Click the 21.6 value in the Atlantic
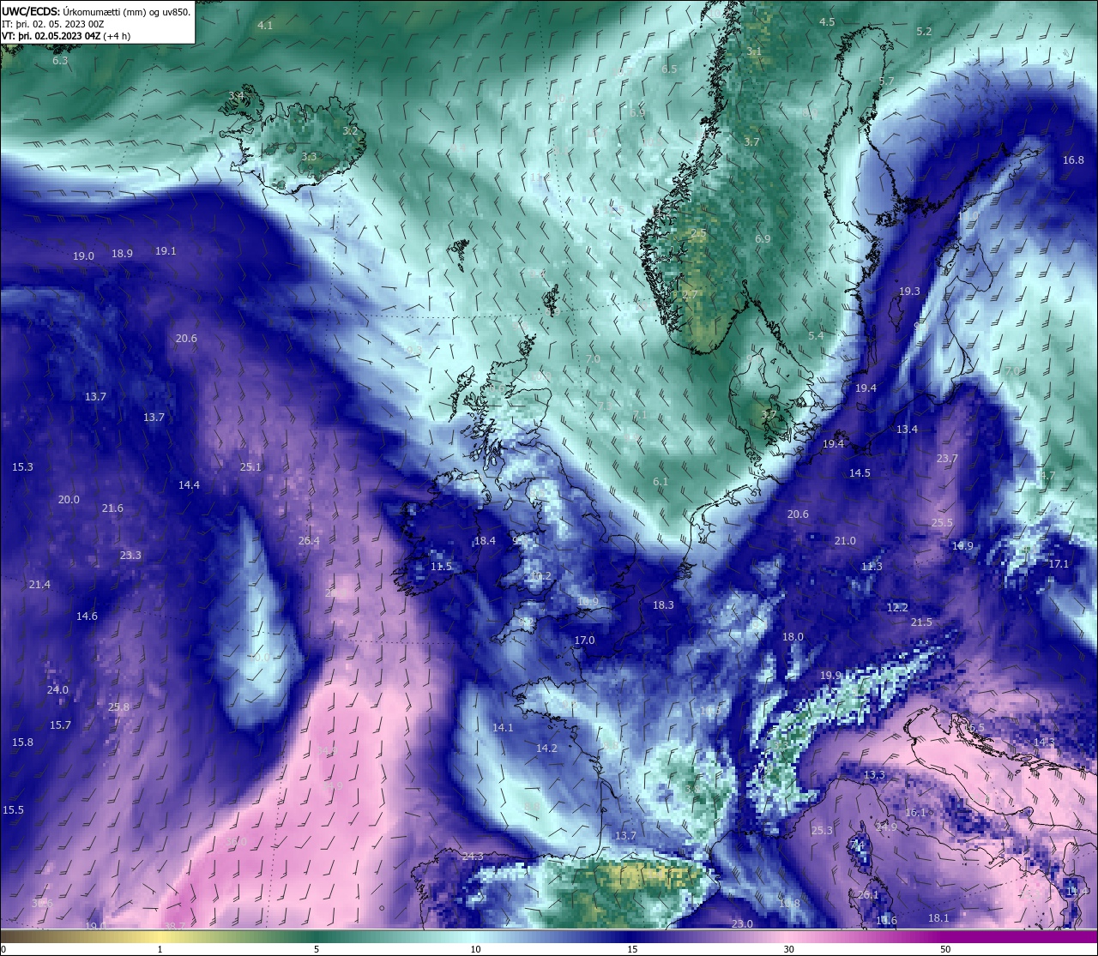The width and height of the screenshot is (1098, 956). pos(112,508)
